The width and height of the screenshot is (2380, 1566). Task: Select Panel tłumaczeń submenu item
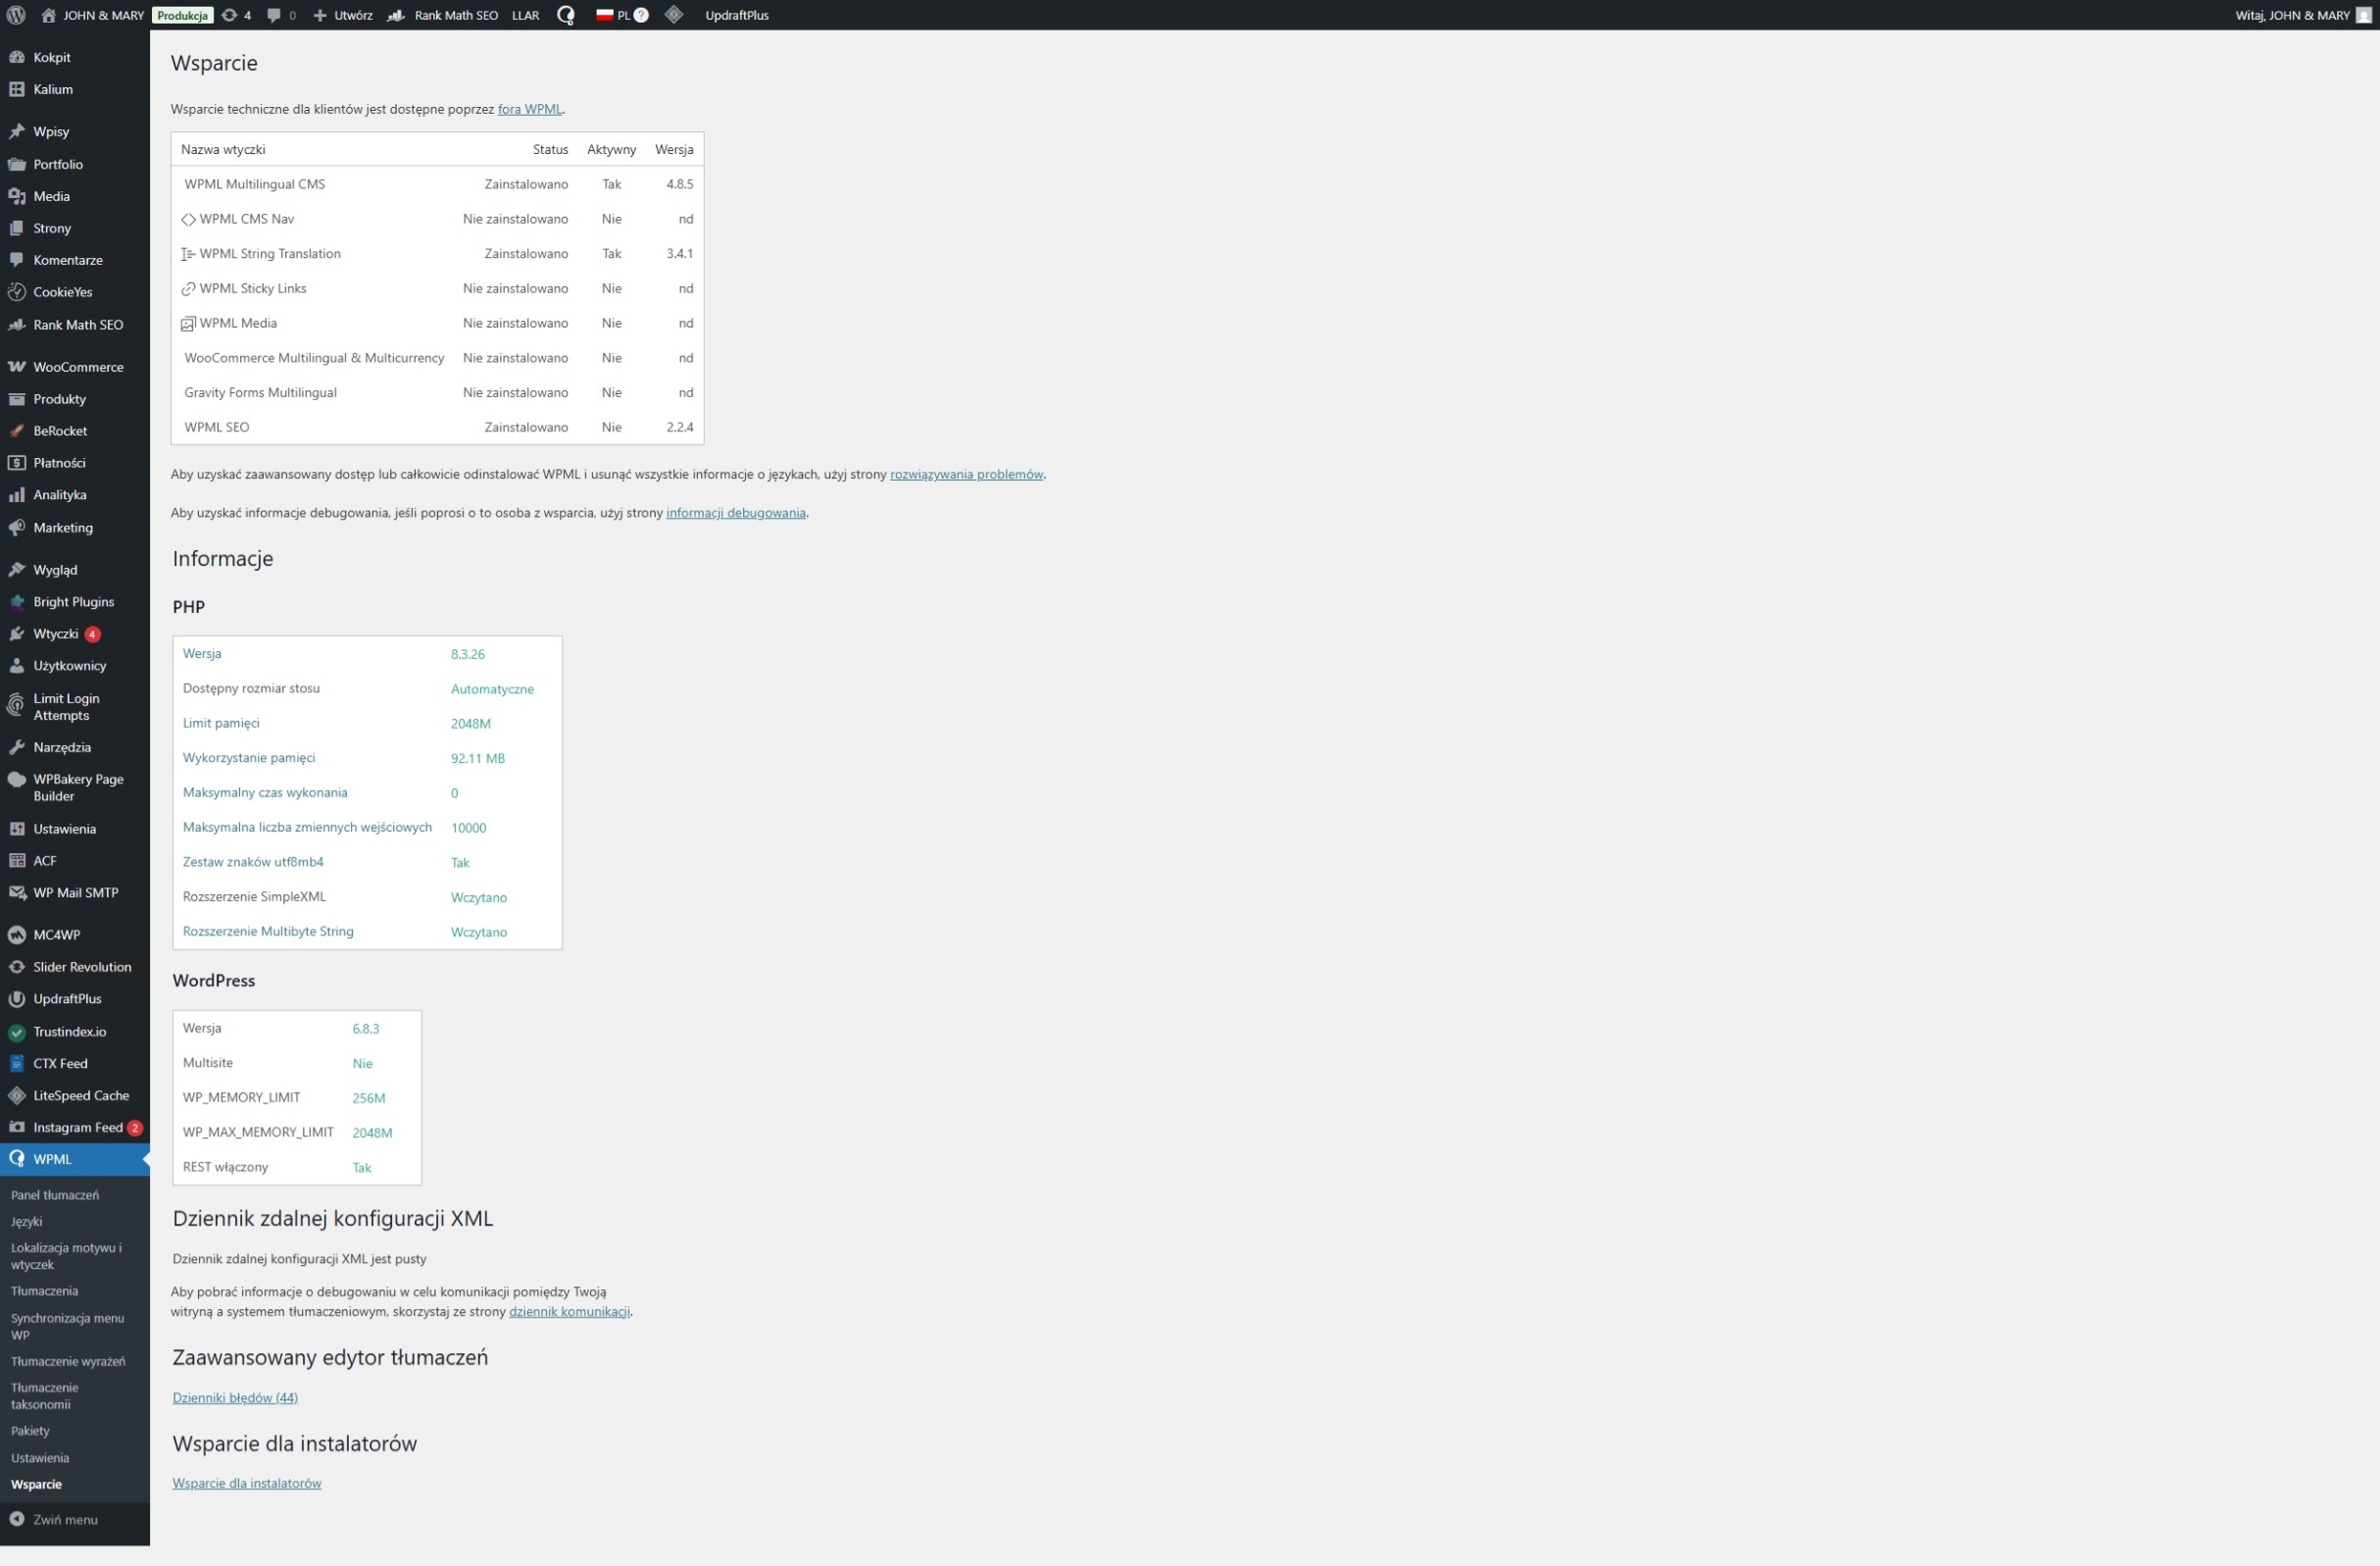(x=55, y=1195)
